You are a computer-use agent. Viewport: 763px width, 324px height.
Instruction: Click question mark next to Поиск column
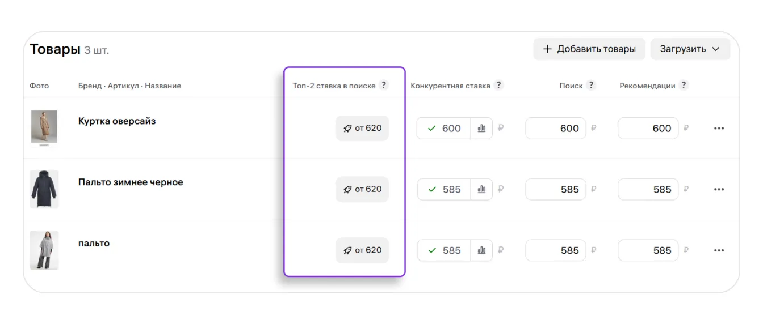591,86
